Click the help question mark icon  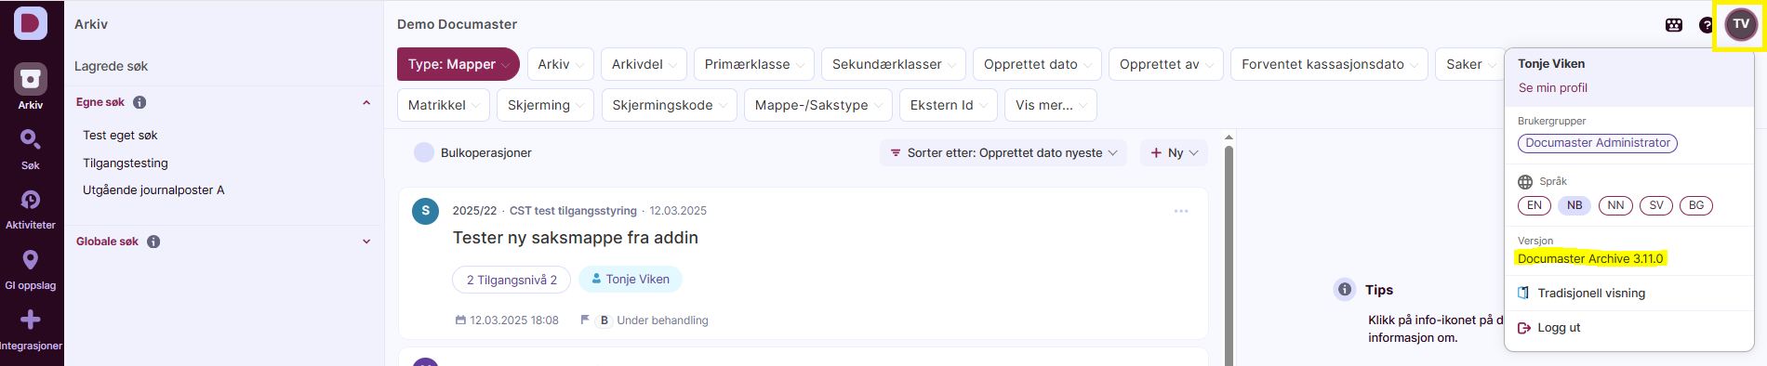tap(1707, 25)
